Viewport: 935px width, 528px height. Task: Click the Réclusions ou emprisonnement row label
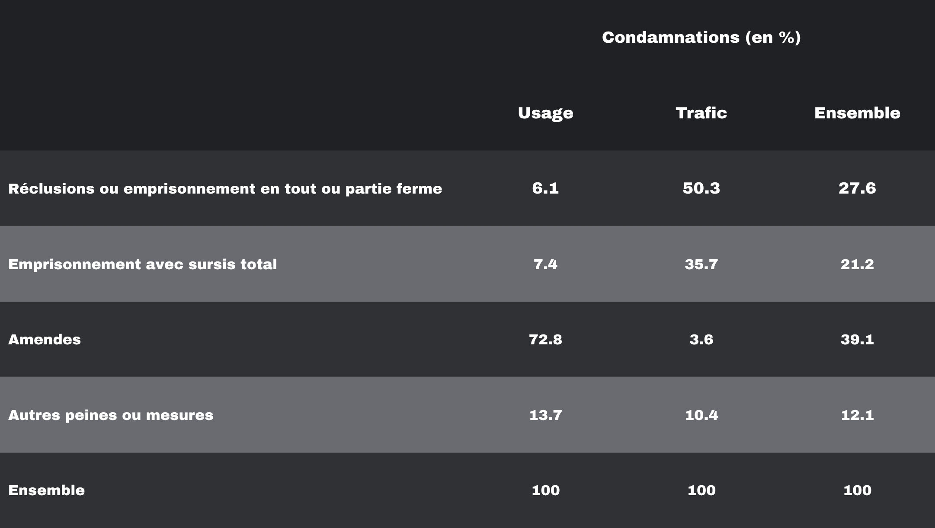[225, 189]
